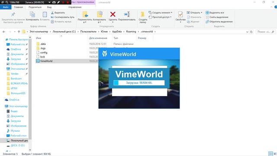The image size is (277, 156).
Task: Click the search field in Explorer
Action: pyautogui.click(x=265, y=32)
